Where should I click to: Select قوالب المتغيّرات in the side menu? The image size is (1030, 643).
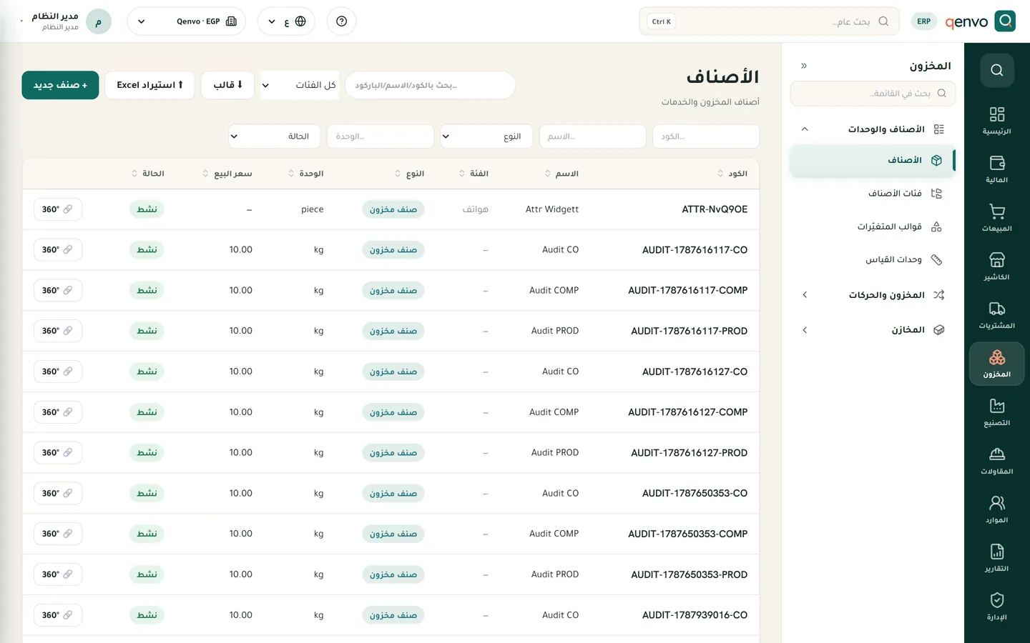tap(873, 227)
